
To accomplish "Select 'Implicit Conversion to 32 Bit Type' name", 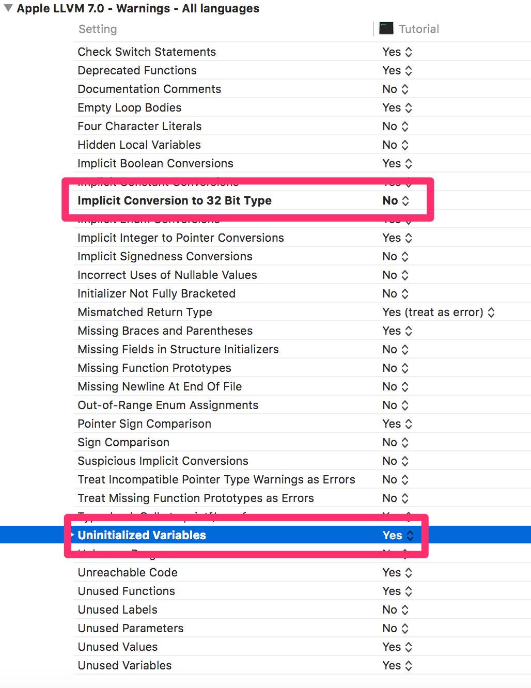I will point(175,200).
